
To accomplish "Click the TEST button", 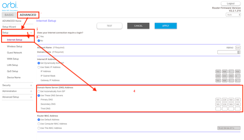I will click(109, 26).
